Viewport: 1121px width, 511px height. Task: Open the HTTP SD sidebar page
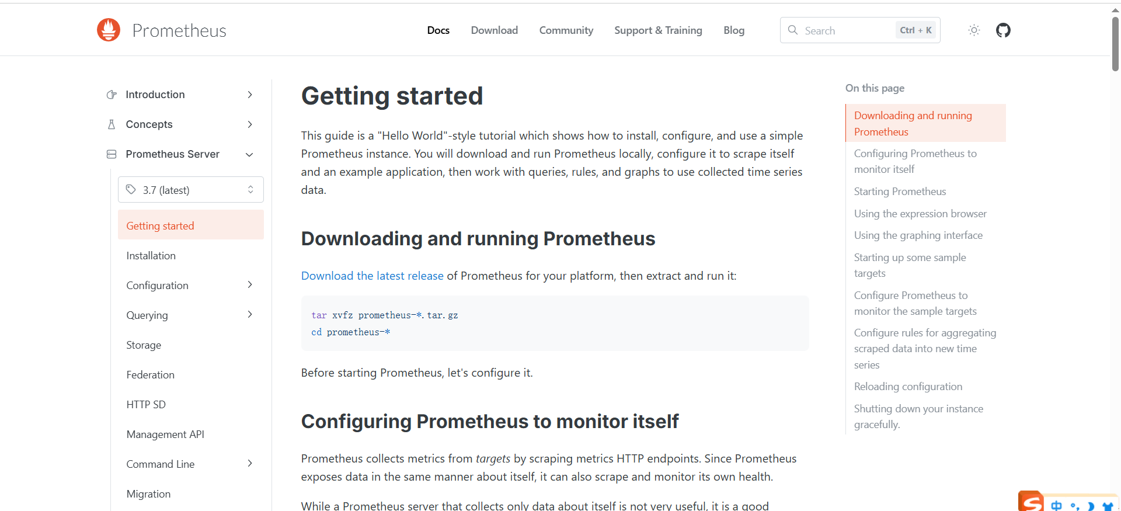[146, 405]
